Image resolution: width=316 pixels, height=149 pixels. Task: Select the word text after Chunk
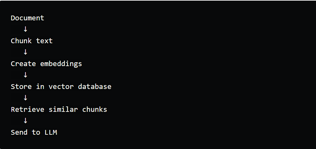(44, 41)
